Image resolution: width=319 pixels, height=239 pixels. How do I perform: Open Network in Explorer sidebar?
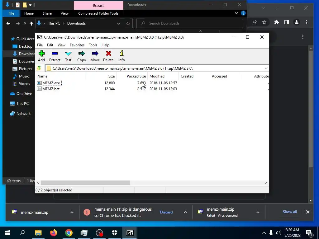click(x=21, y=114)
